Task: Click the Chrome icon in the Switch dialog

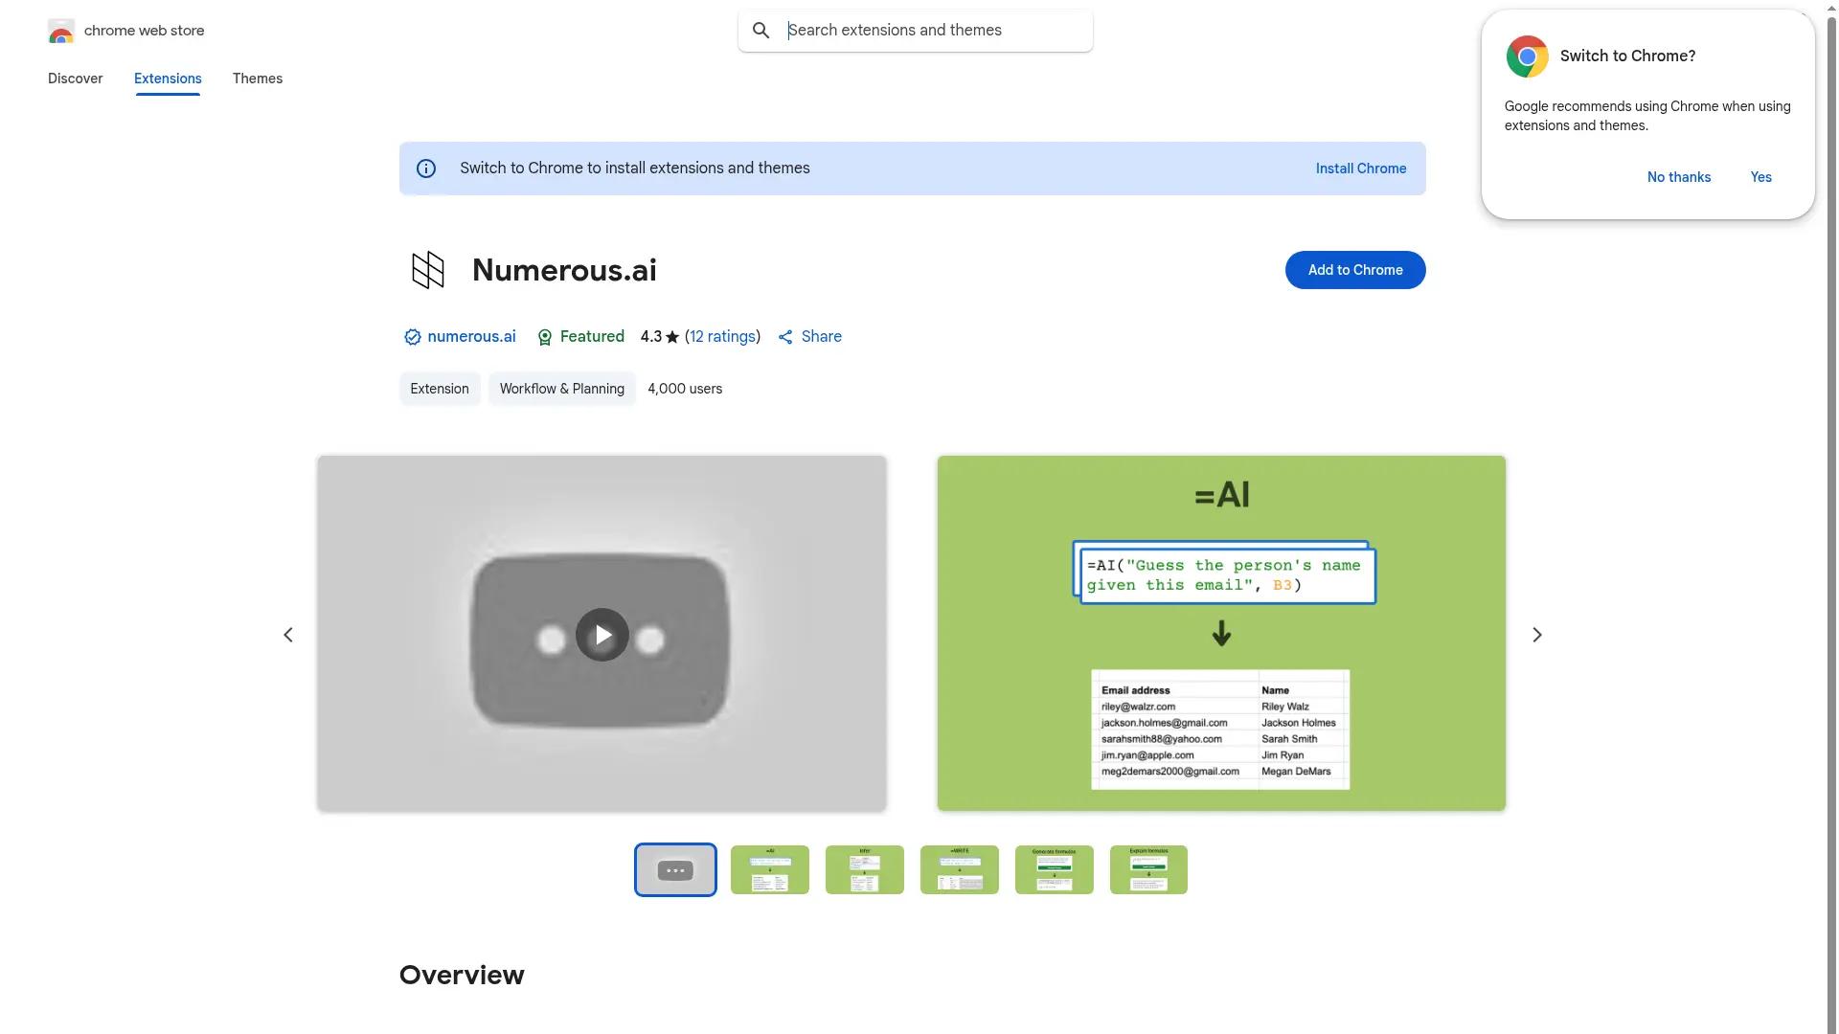Action: (1527, 56)
